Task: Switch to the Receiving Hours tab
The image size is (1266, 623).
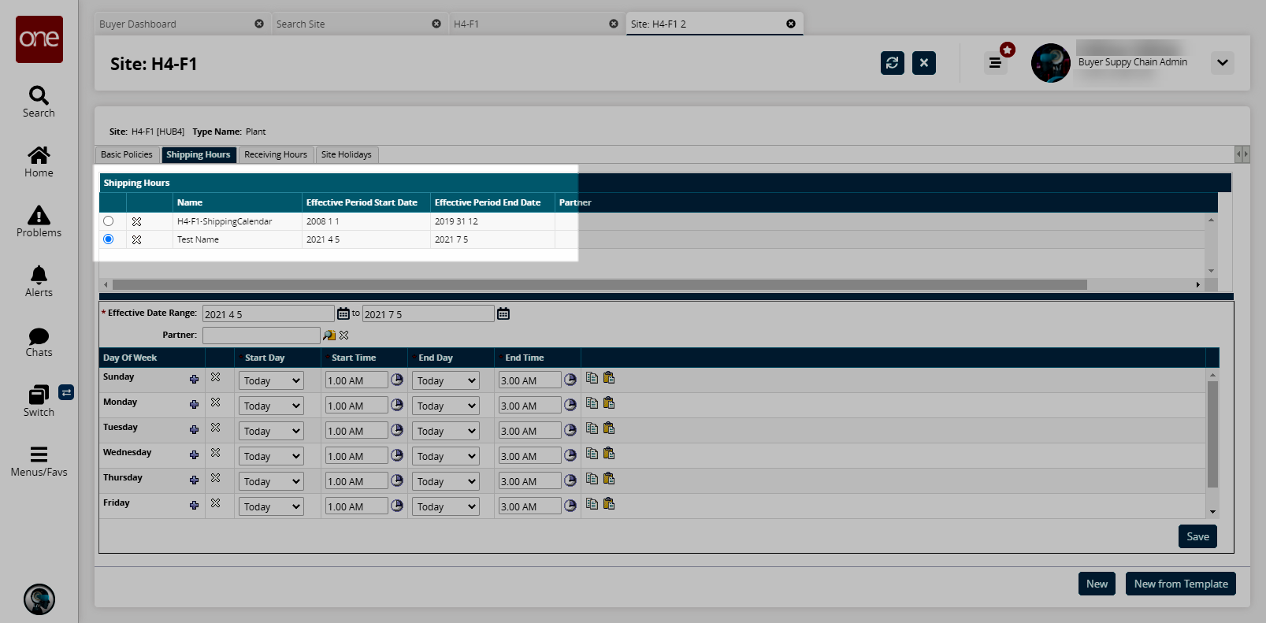Action: (275, 155)
